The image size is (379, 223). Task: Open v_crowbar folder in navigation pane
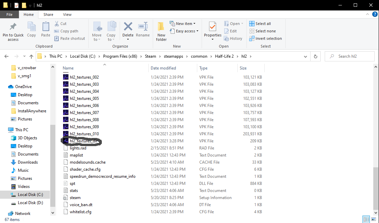(x=24, y=68)
